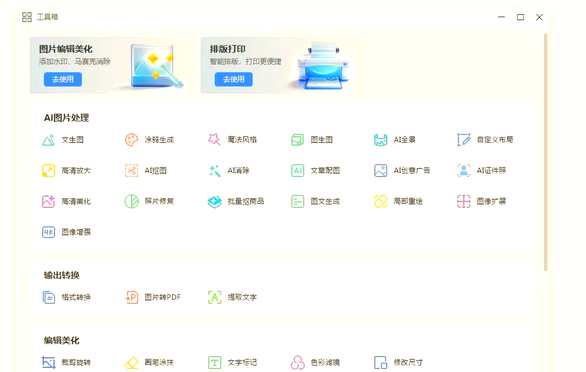Click the 修改尺寸 label
586x372 pixels.
(x=408, y=363)
